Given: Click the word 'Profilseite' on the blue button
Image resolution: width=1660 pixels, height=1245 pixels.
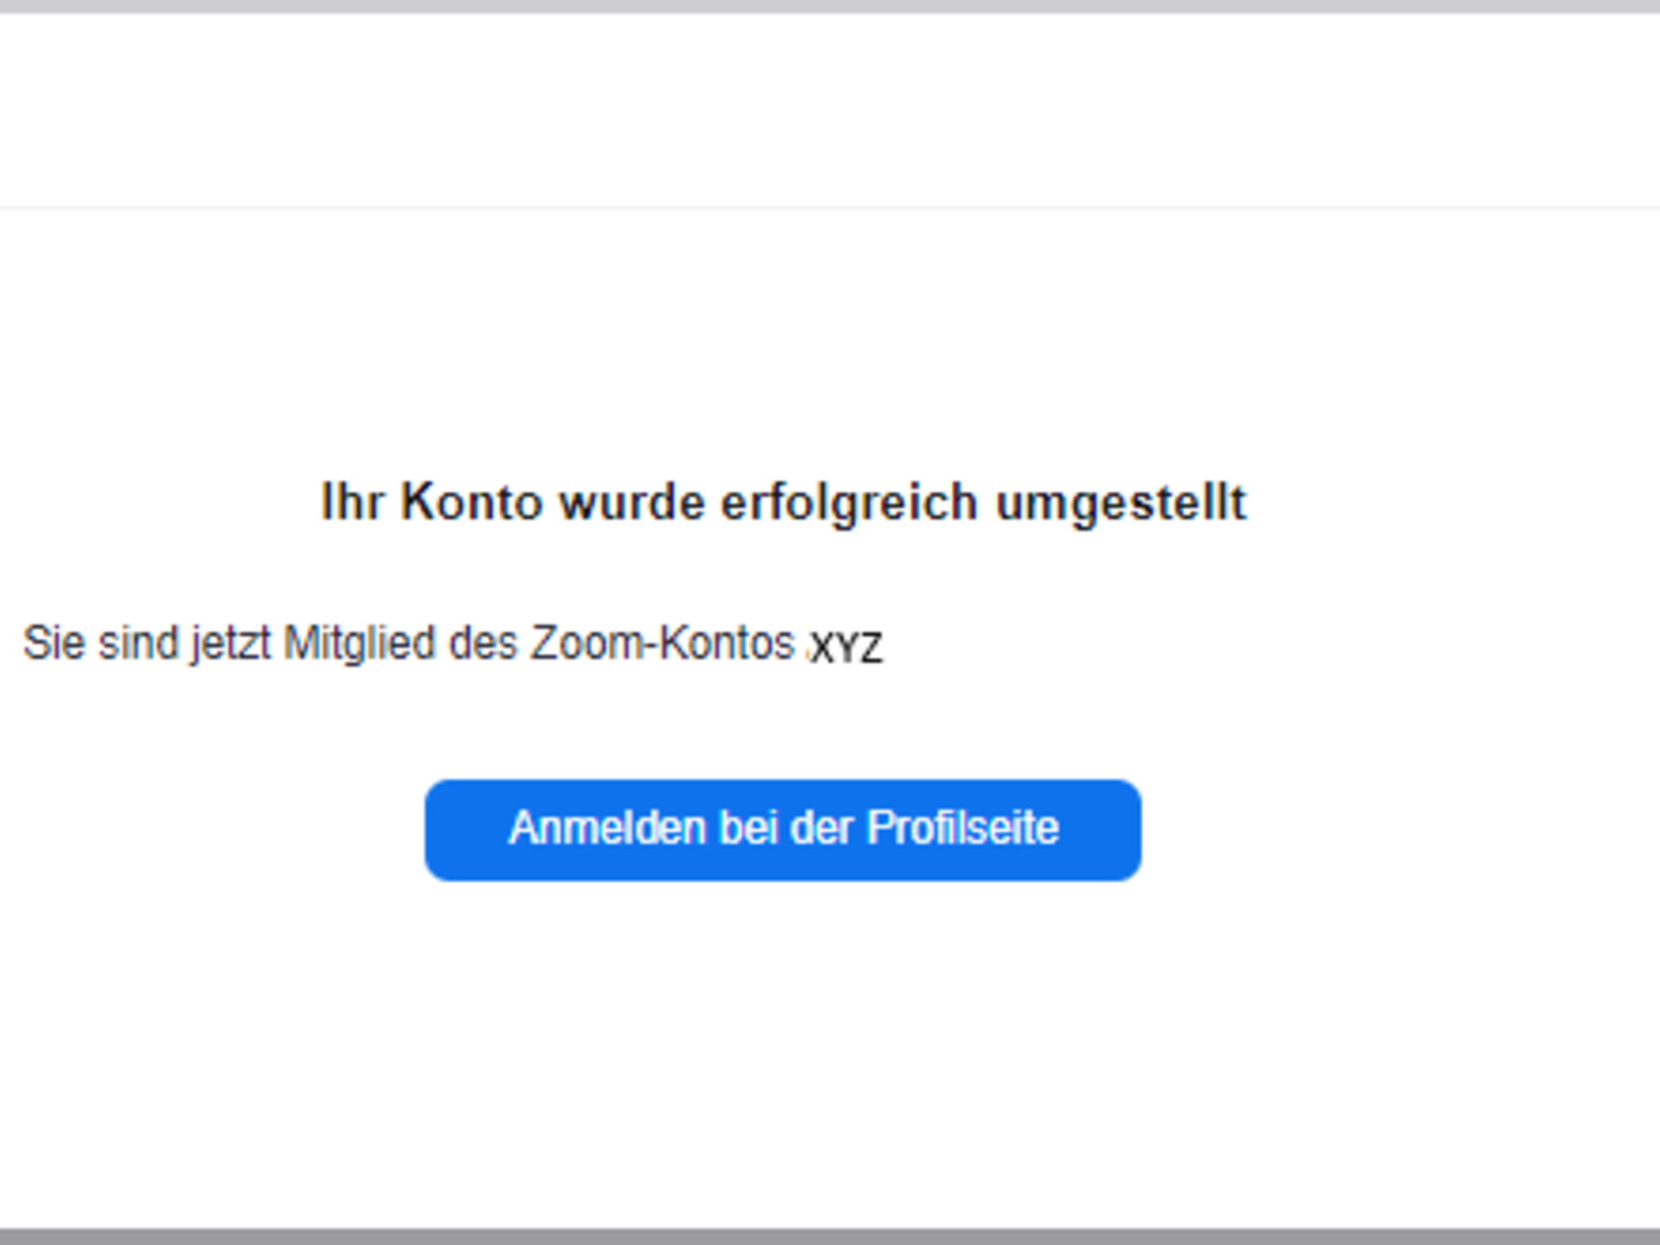Looking at the screenshot, I should tap(962, 828).
